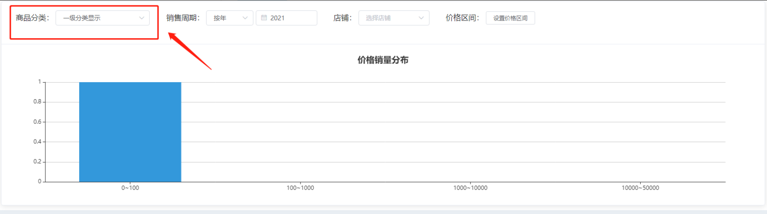This screenshot has width=767, height=214.
Task: Click the 1000~10000 axis label
Action: tap(470, 188)
